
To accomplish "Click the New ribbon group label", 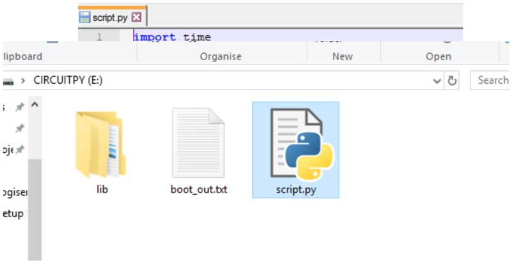I will click(342, 56).
